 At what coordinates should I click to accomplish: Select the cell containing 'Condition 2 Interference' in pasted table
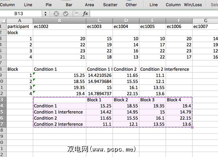59,124
